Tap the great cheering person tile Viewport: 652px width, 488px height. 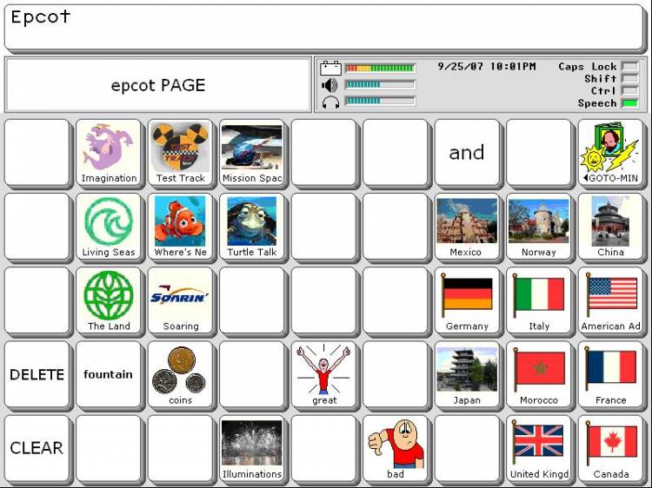[324, 374]
